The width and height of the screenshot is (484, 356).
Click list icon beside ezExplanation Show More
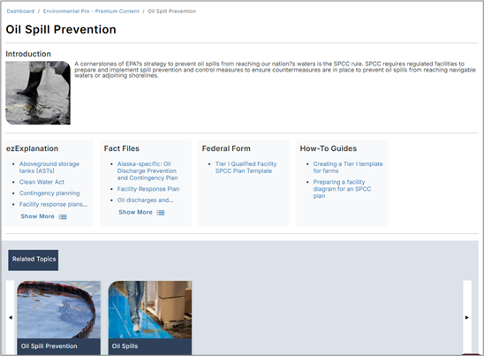point(63,216)
